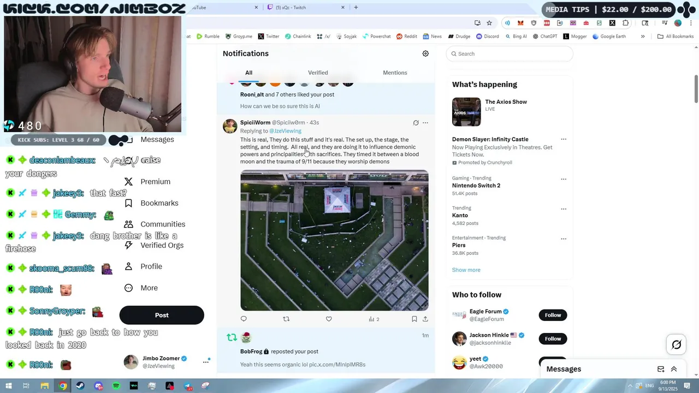699x393 pixels.
Task: Open options for Piers trend
Action: coord(564,239)
